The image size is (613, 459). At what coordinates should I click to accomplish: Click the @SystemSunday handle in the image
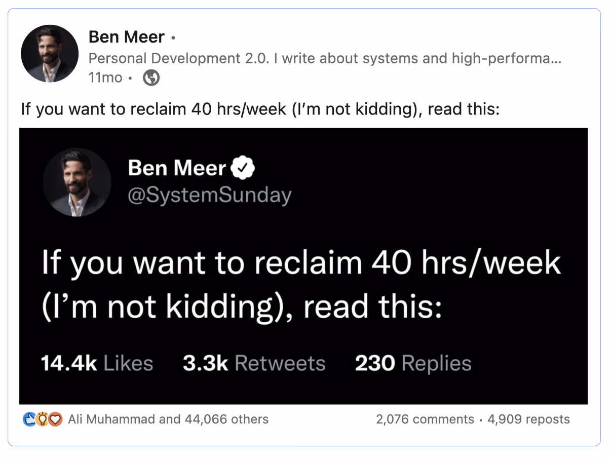click(210, 195)
